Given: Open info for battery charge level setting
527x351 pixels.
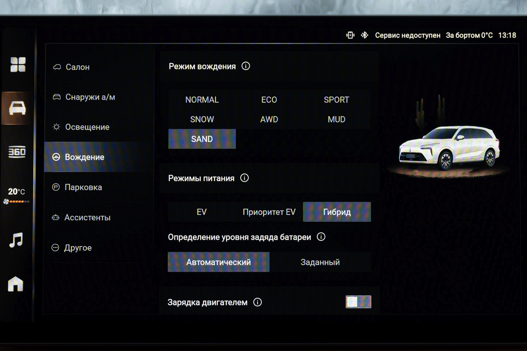Looking at the screenshot, I should click(321, 237).
